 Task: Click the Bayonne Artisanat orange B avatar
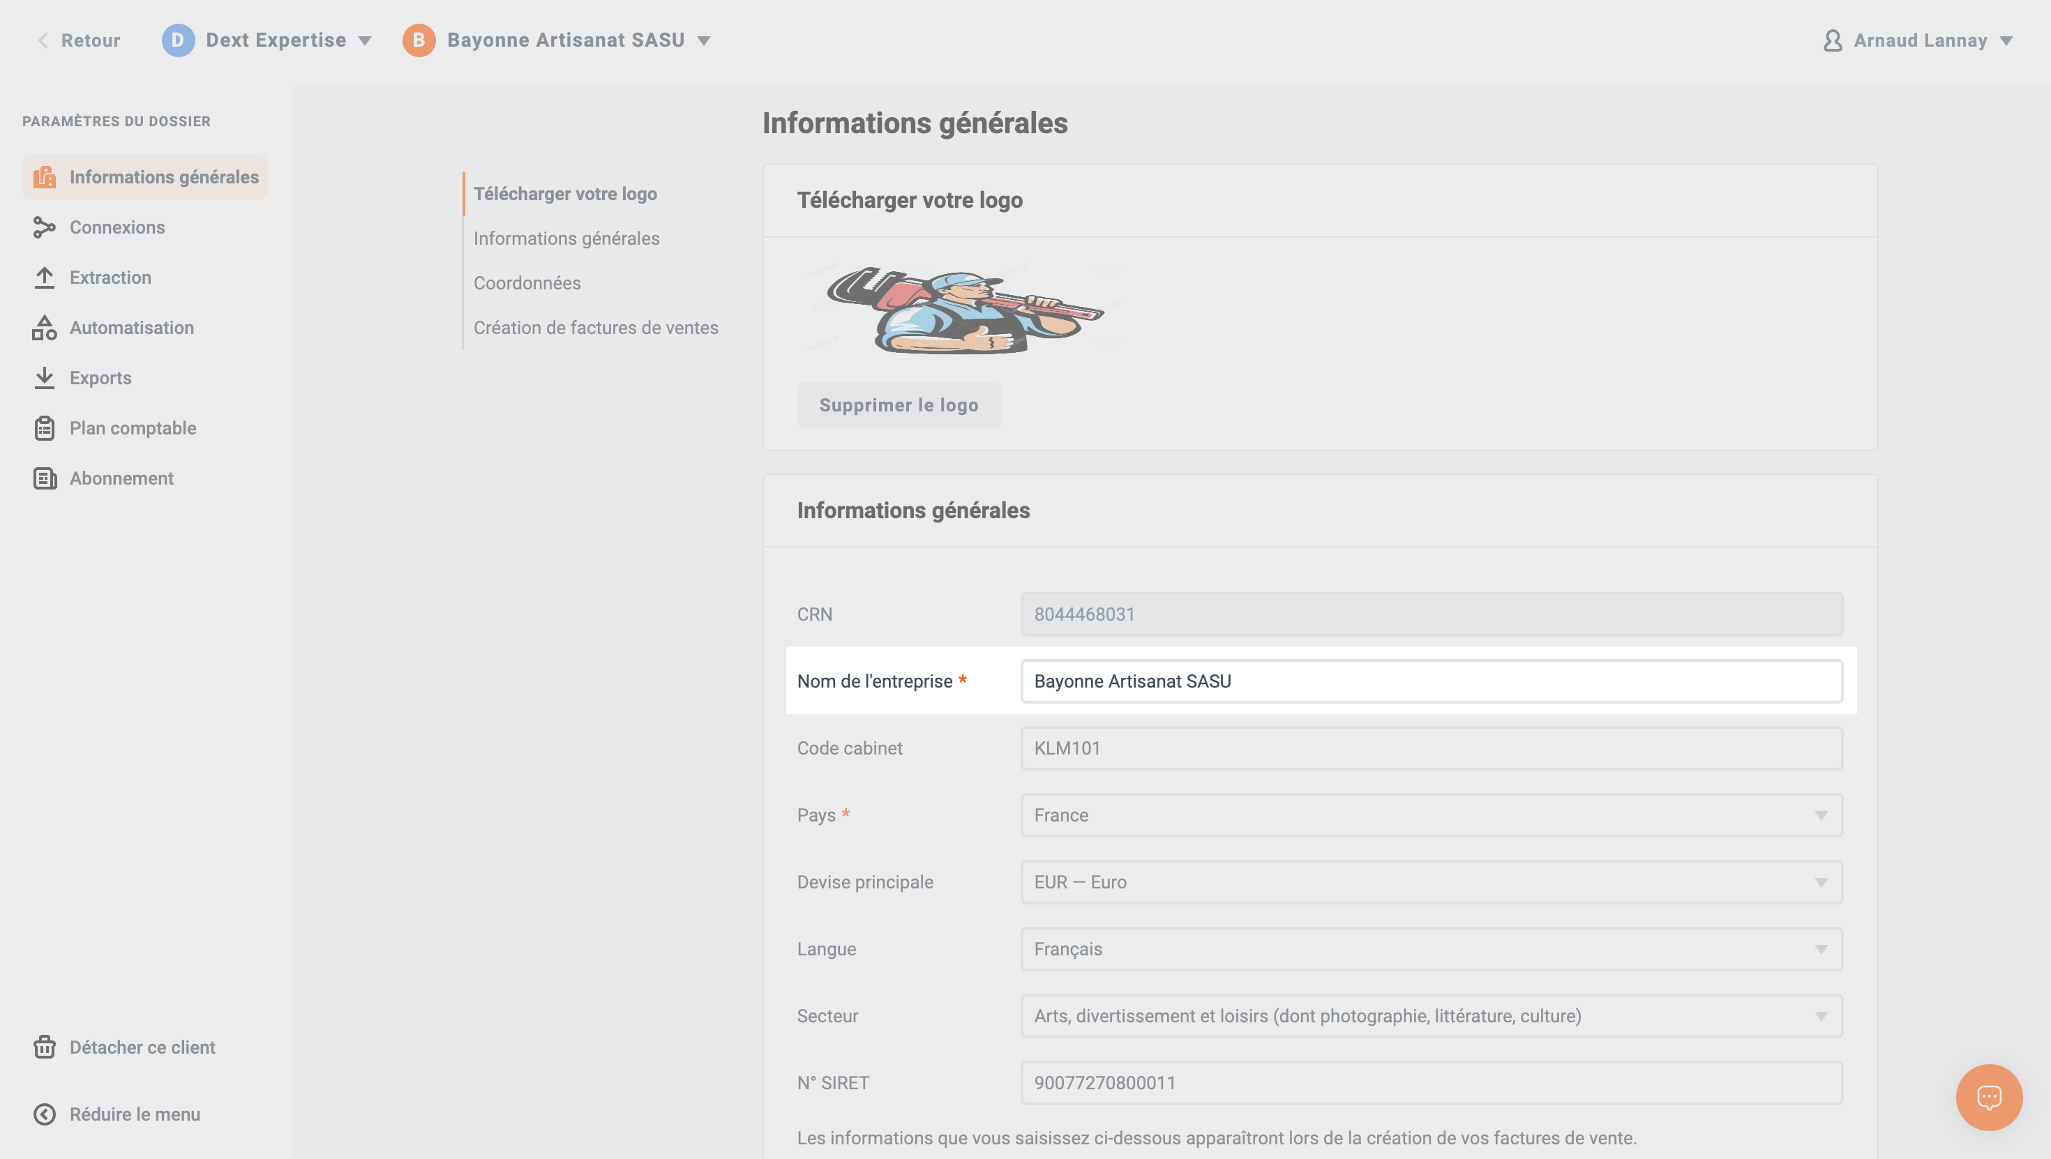(419, 40)
